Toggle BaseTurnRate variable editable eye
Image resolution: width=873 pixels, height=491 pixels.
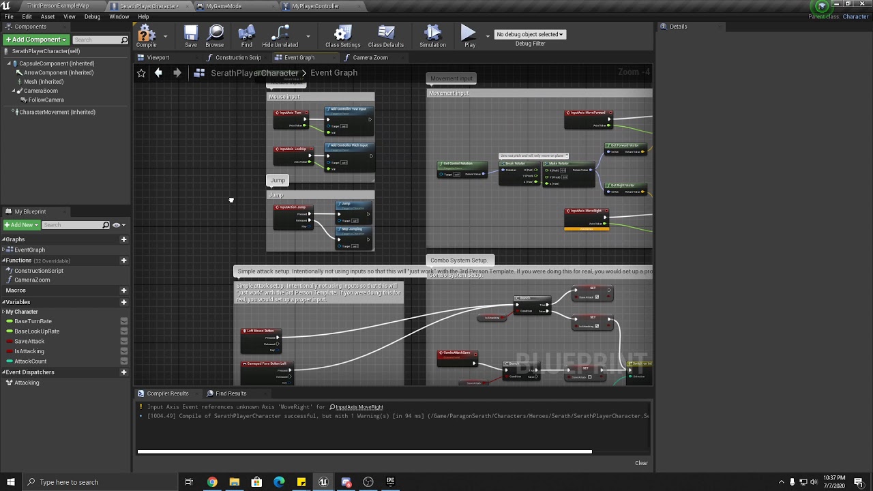pyautogui.click(x=123, y=321)
